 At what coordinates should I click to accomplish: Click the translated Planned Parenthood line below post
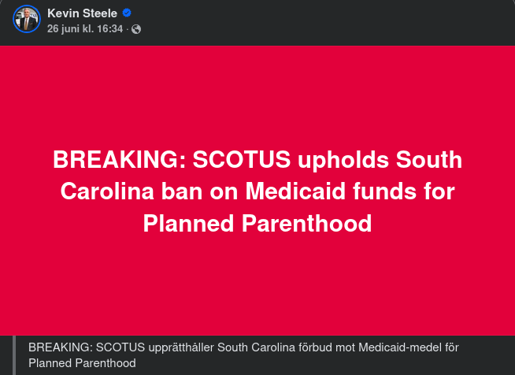[x=82, y=363]
